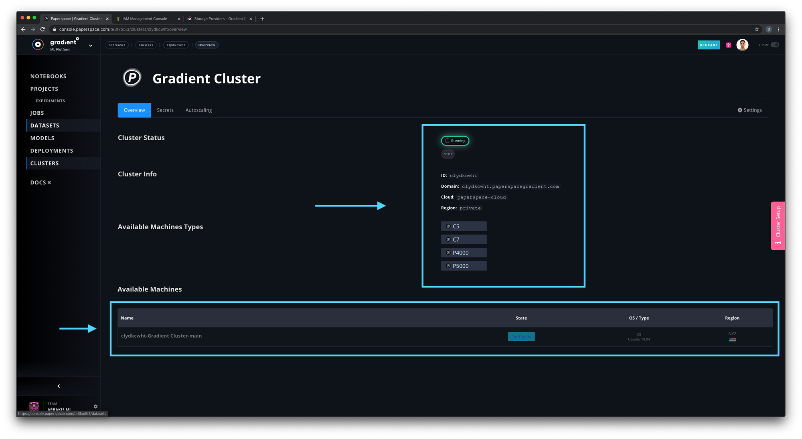The width and height of the screenshot is (802, 439).
Task: Stop the cluster with STOP button
Action: pos(448,154)
